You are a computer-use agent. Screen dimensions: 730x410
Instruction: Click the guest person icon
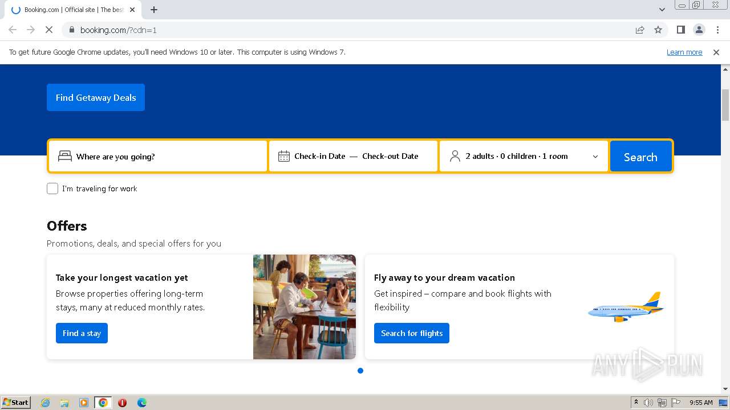point(455,156)
